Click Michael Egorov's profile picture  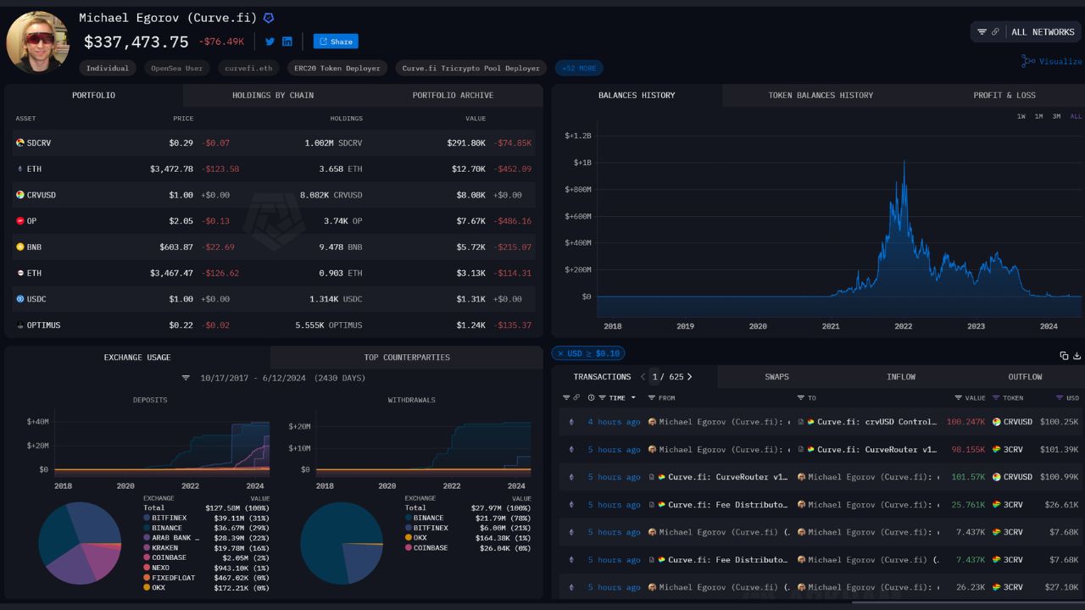click(x=37, y=42)
